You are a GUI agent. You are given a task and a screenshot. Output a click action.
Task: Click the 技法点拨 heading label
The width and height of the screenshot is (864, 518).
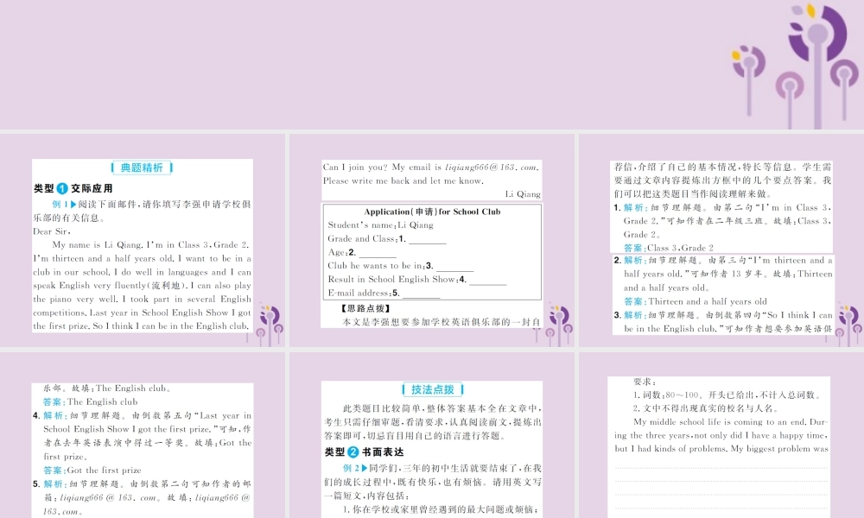tap(433, 389)
